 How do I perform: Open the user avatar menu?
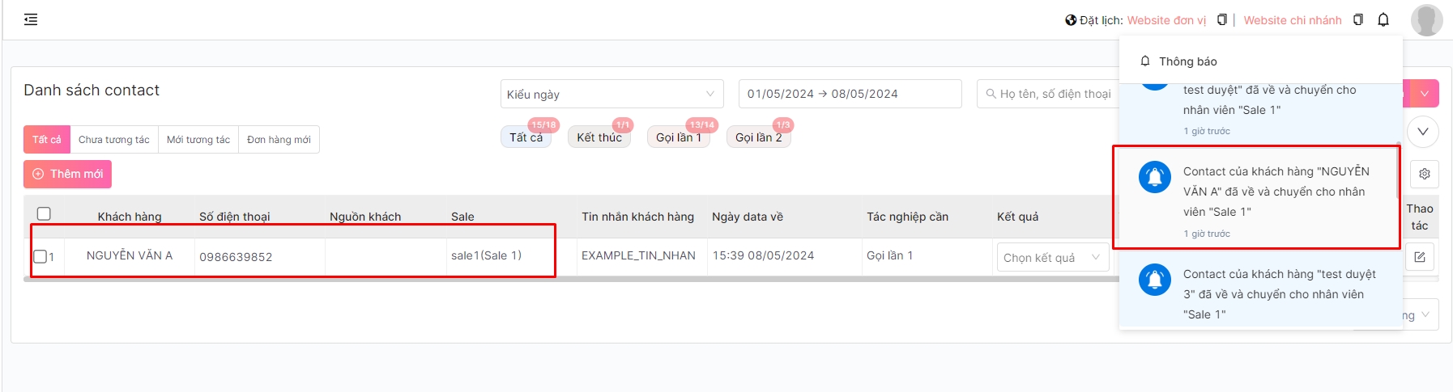point(1426,20)
